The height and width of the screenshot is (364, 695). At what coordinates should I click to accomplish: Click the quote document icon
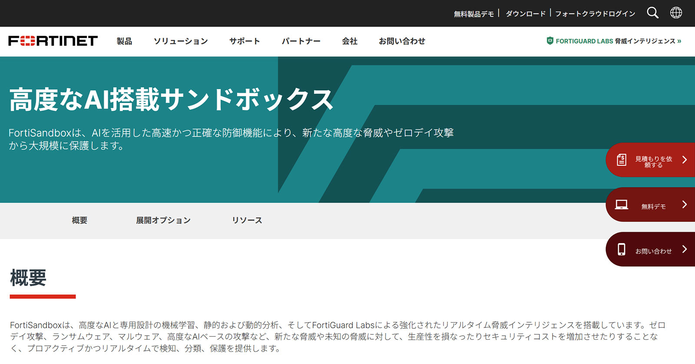tap(622, 160)
